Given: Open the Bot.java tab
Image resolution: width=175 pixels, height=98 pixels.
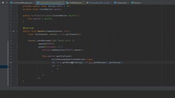Looking at the screenshot, I should [137, 3].
